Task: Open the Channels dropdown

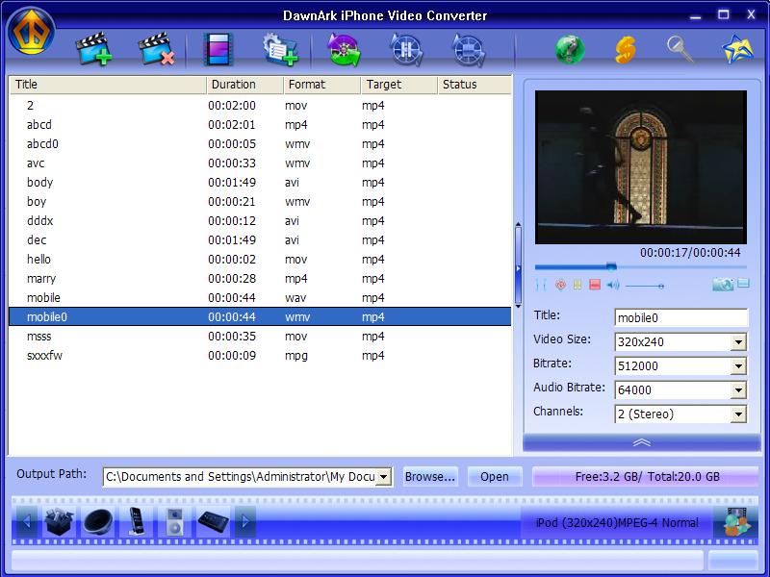Action: (x=737, y=414)
